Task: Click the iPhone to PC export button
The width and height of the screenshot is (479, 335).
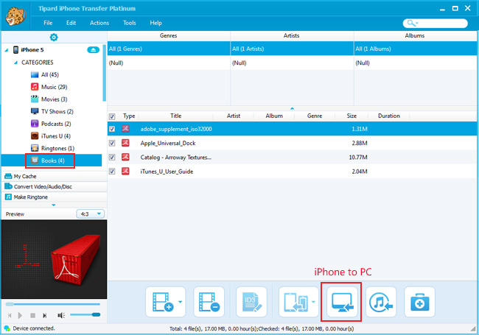Action: [x=343, y=302]
